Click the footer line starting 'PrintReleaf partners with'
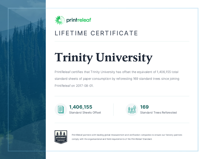This screenshot has height=159, width=206. [127, 135]
